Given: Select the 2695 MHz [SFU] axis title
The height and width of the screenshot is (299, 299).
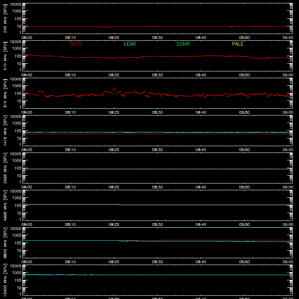Looking at the screenshot, I should point(5,168).
